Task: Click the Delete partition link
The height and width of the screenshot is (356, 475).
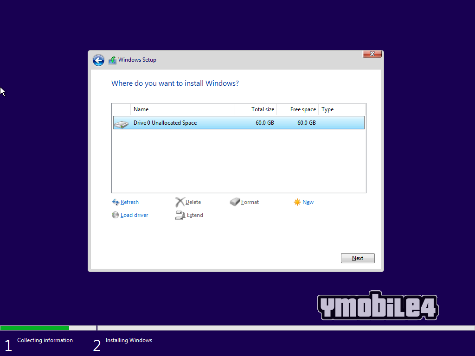Action: pos(193,202)
